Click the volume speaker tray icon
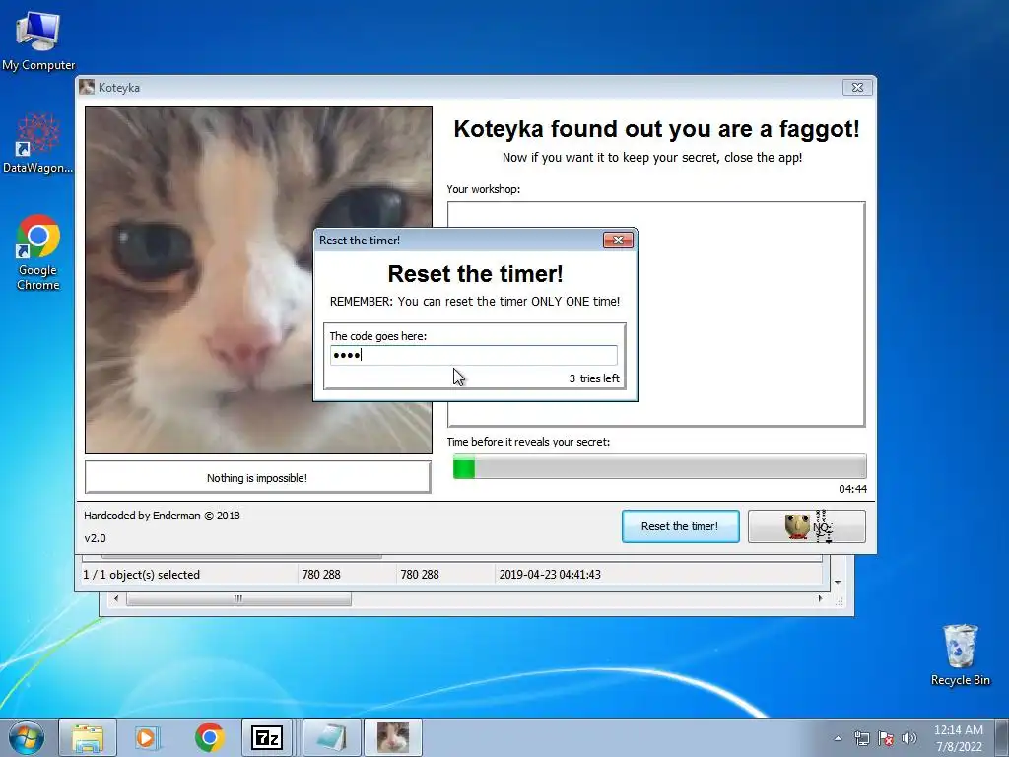Image resolution: width=1009 pixels, height=757 pixels. click(909, 738)
